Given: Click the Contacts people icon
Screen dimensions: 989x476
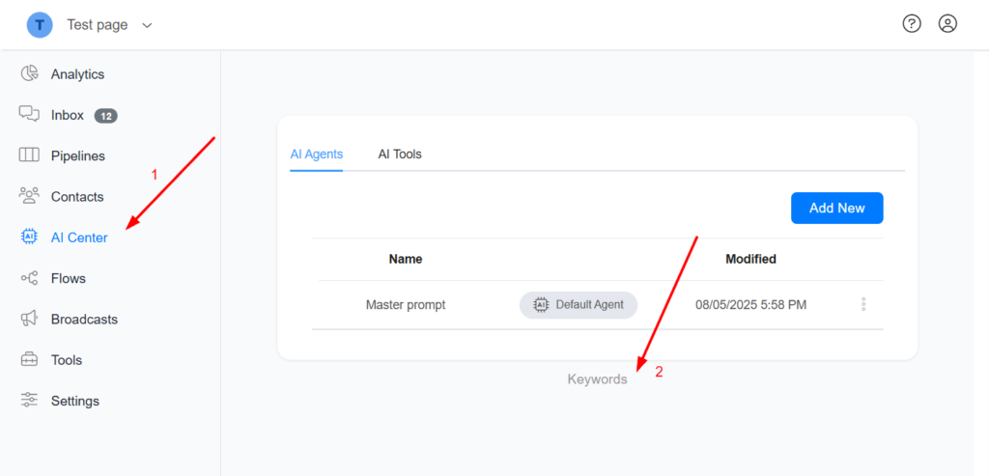Looking at the screenshot, I should tap(29, 196).
